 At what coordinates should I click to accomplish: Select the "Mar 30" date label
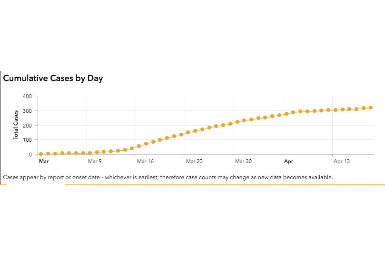tap(243, 162)
